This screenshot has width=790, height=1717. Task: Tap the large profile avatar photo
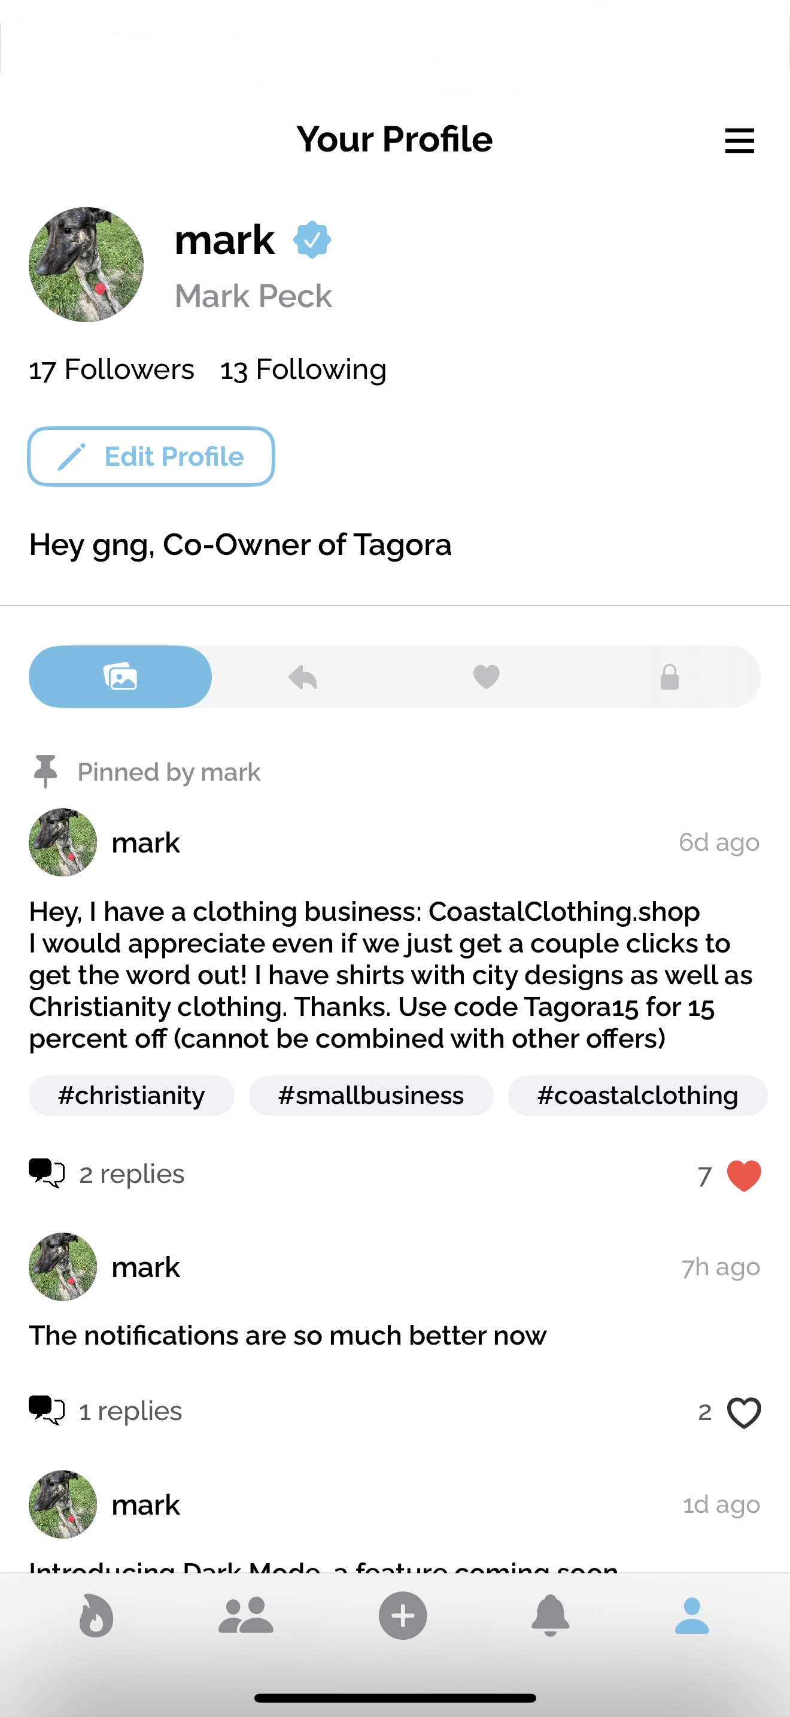(x=86, y=265)
